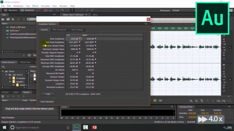Screen dimensions: 234x131
Task: Select Track 3_003.wav in the Files list
Action: 18,27
